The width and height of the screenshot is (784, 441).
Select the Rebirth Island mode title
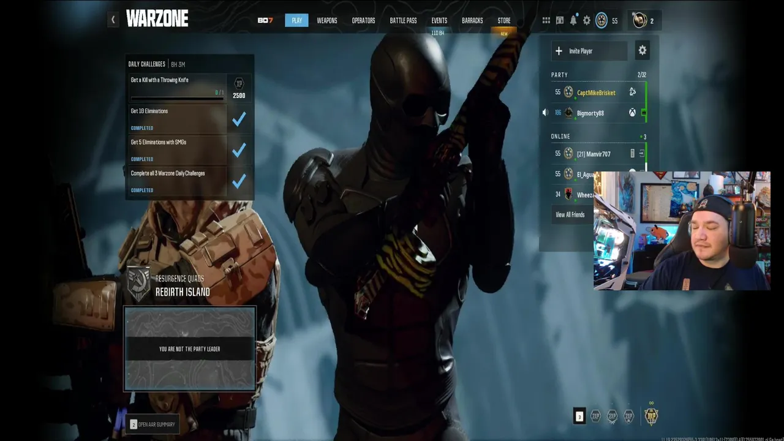tap(183, 292)
